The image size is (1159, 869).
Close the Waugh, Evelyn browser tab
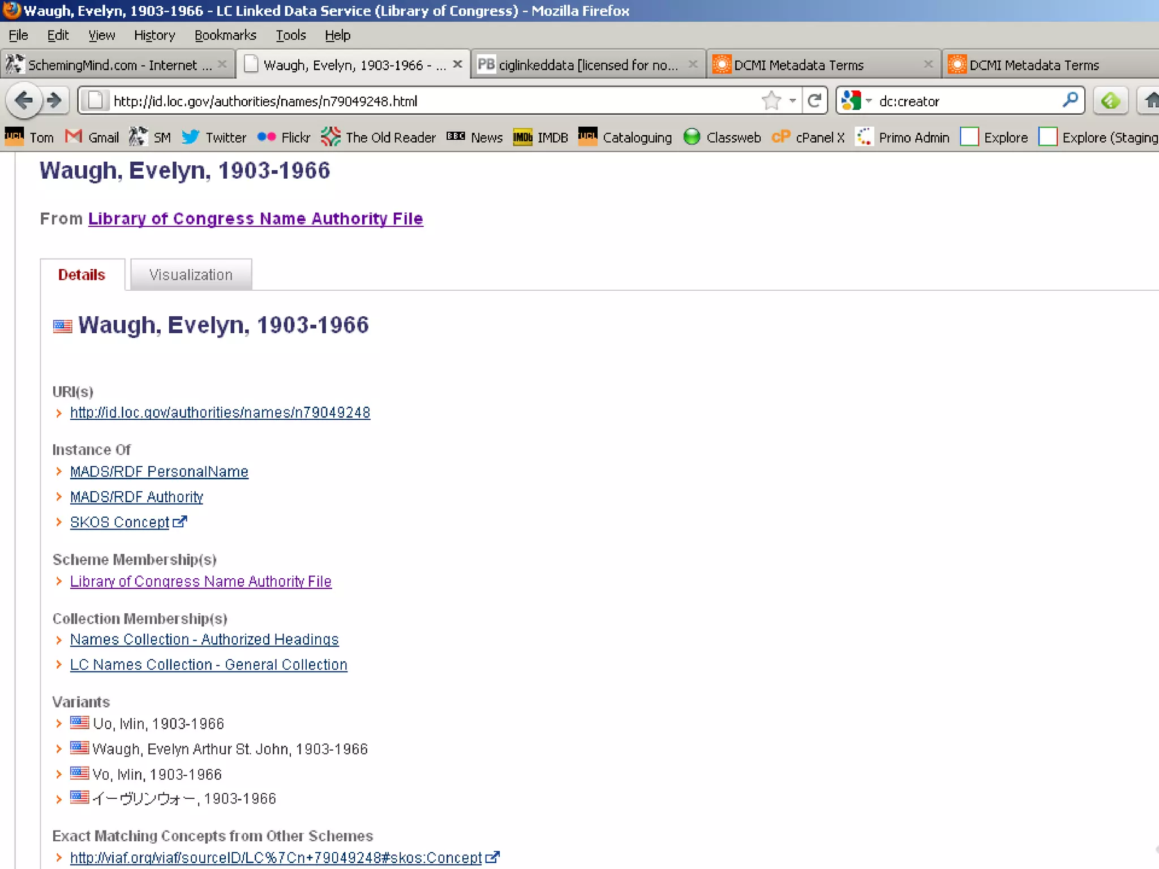pyautogui.click(x=457, y=64)
